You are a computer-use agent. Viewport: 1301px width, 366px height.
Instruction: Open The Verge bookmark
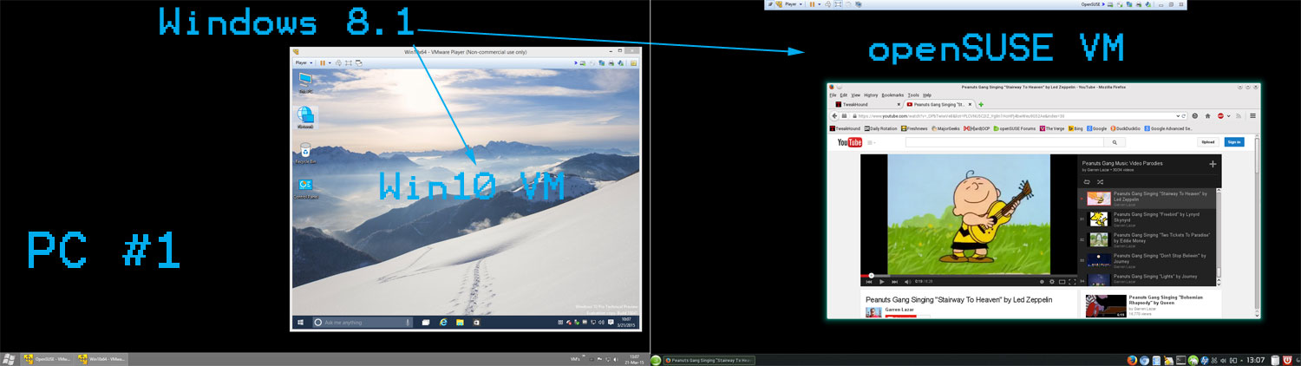pyautogui.click(x=1053, y=128)
